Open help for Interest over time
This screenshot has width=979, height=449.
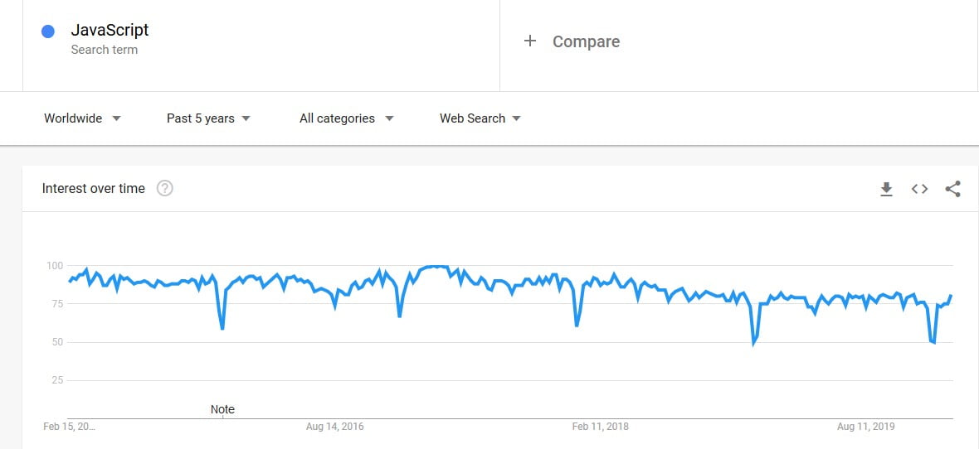coord(165,189)
